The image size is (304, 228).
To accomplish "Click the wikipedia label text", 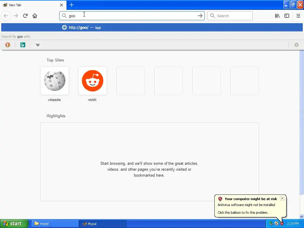I will tap(54, 100).
